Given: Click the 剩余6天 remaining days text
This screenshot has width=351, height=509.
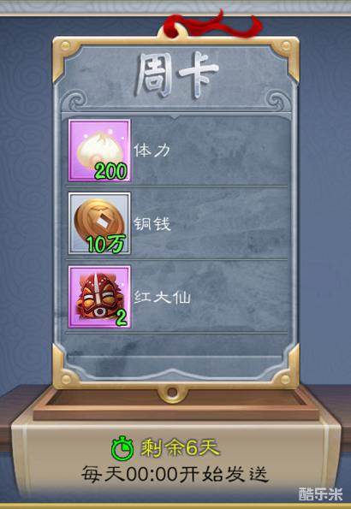Looking at the screenshot, I should click(x=180, y=448).
